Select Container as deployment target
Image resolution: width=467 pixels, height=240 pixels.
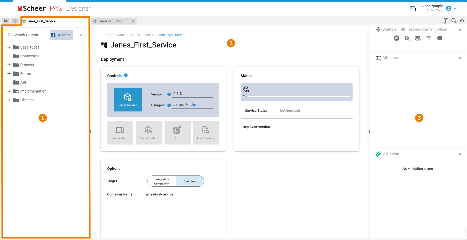pyautogui.click(x=190, y=181)
